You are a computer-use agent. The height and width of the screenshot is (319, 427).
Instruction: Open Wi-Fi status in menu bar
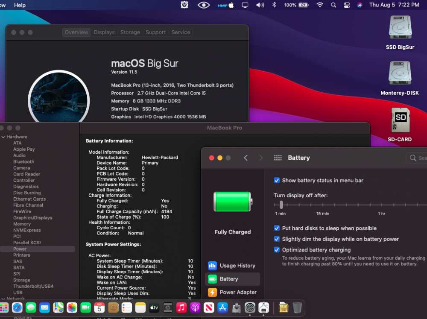pyautogui.click(x=320, y=5)
